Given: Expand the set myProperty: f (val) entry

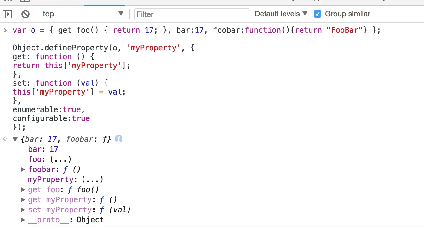Looking at the screenshot, I should [x=23, y=210].
